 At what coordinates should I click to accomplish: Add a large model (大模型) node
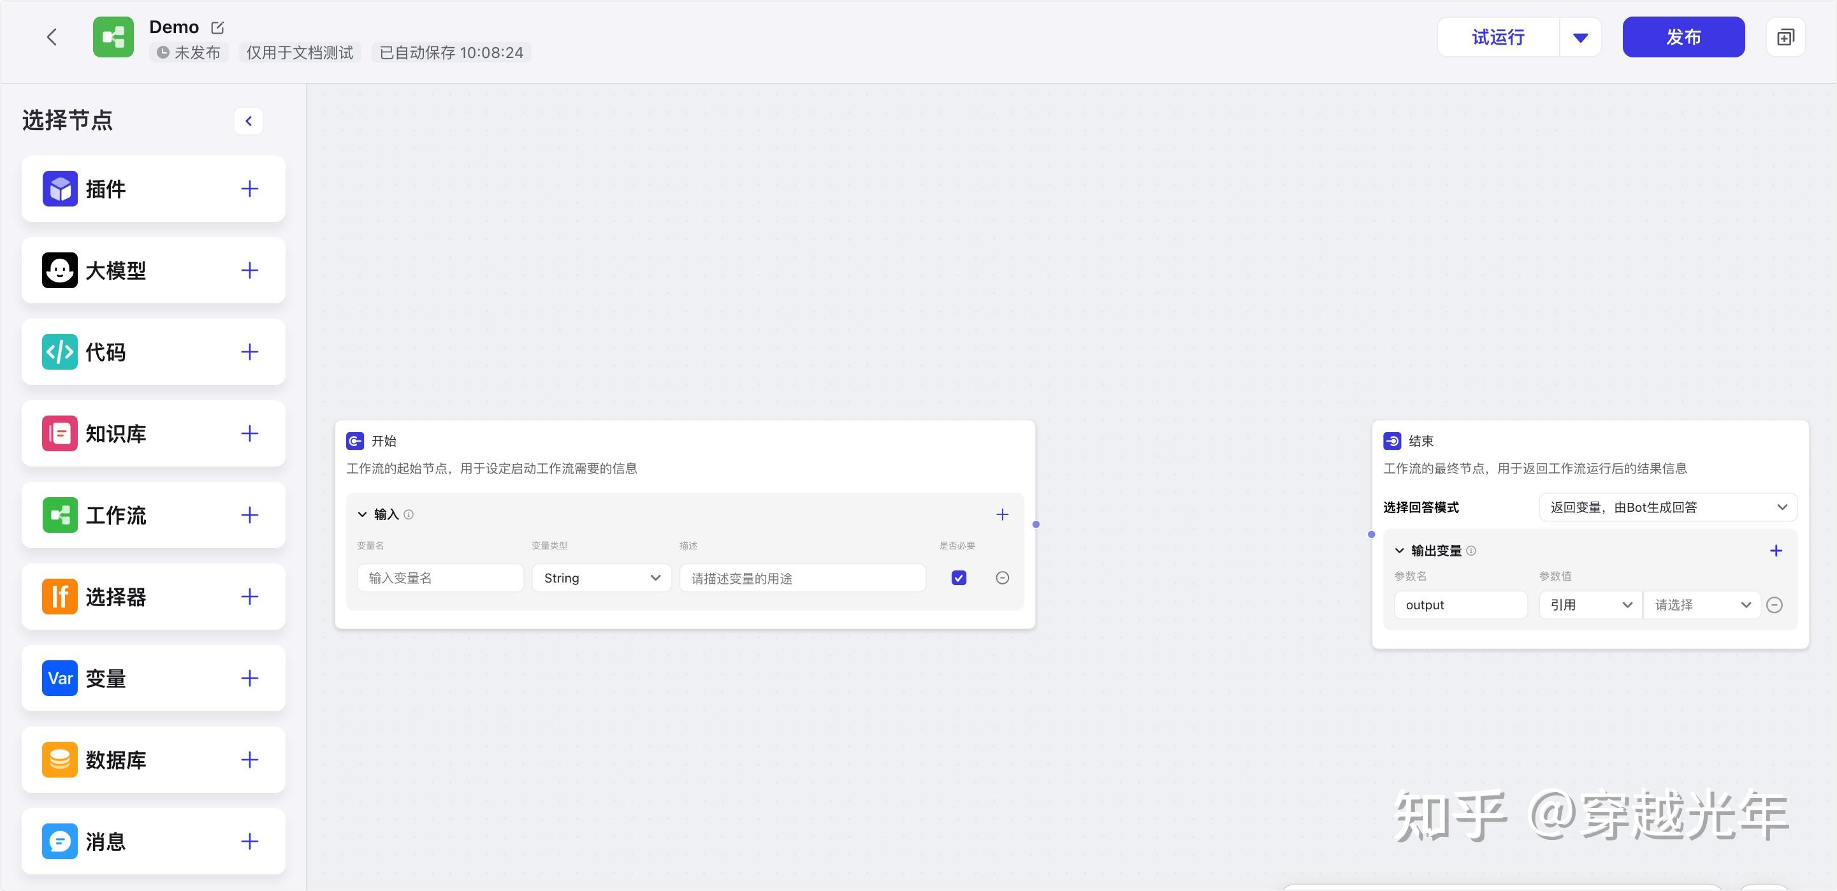[249, 270]
